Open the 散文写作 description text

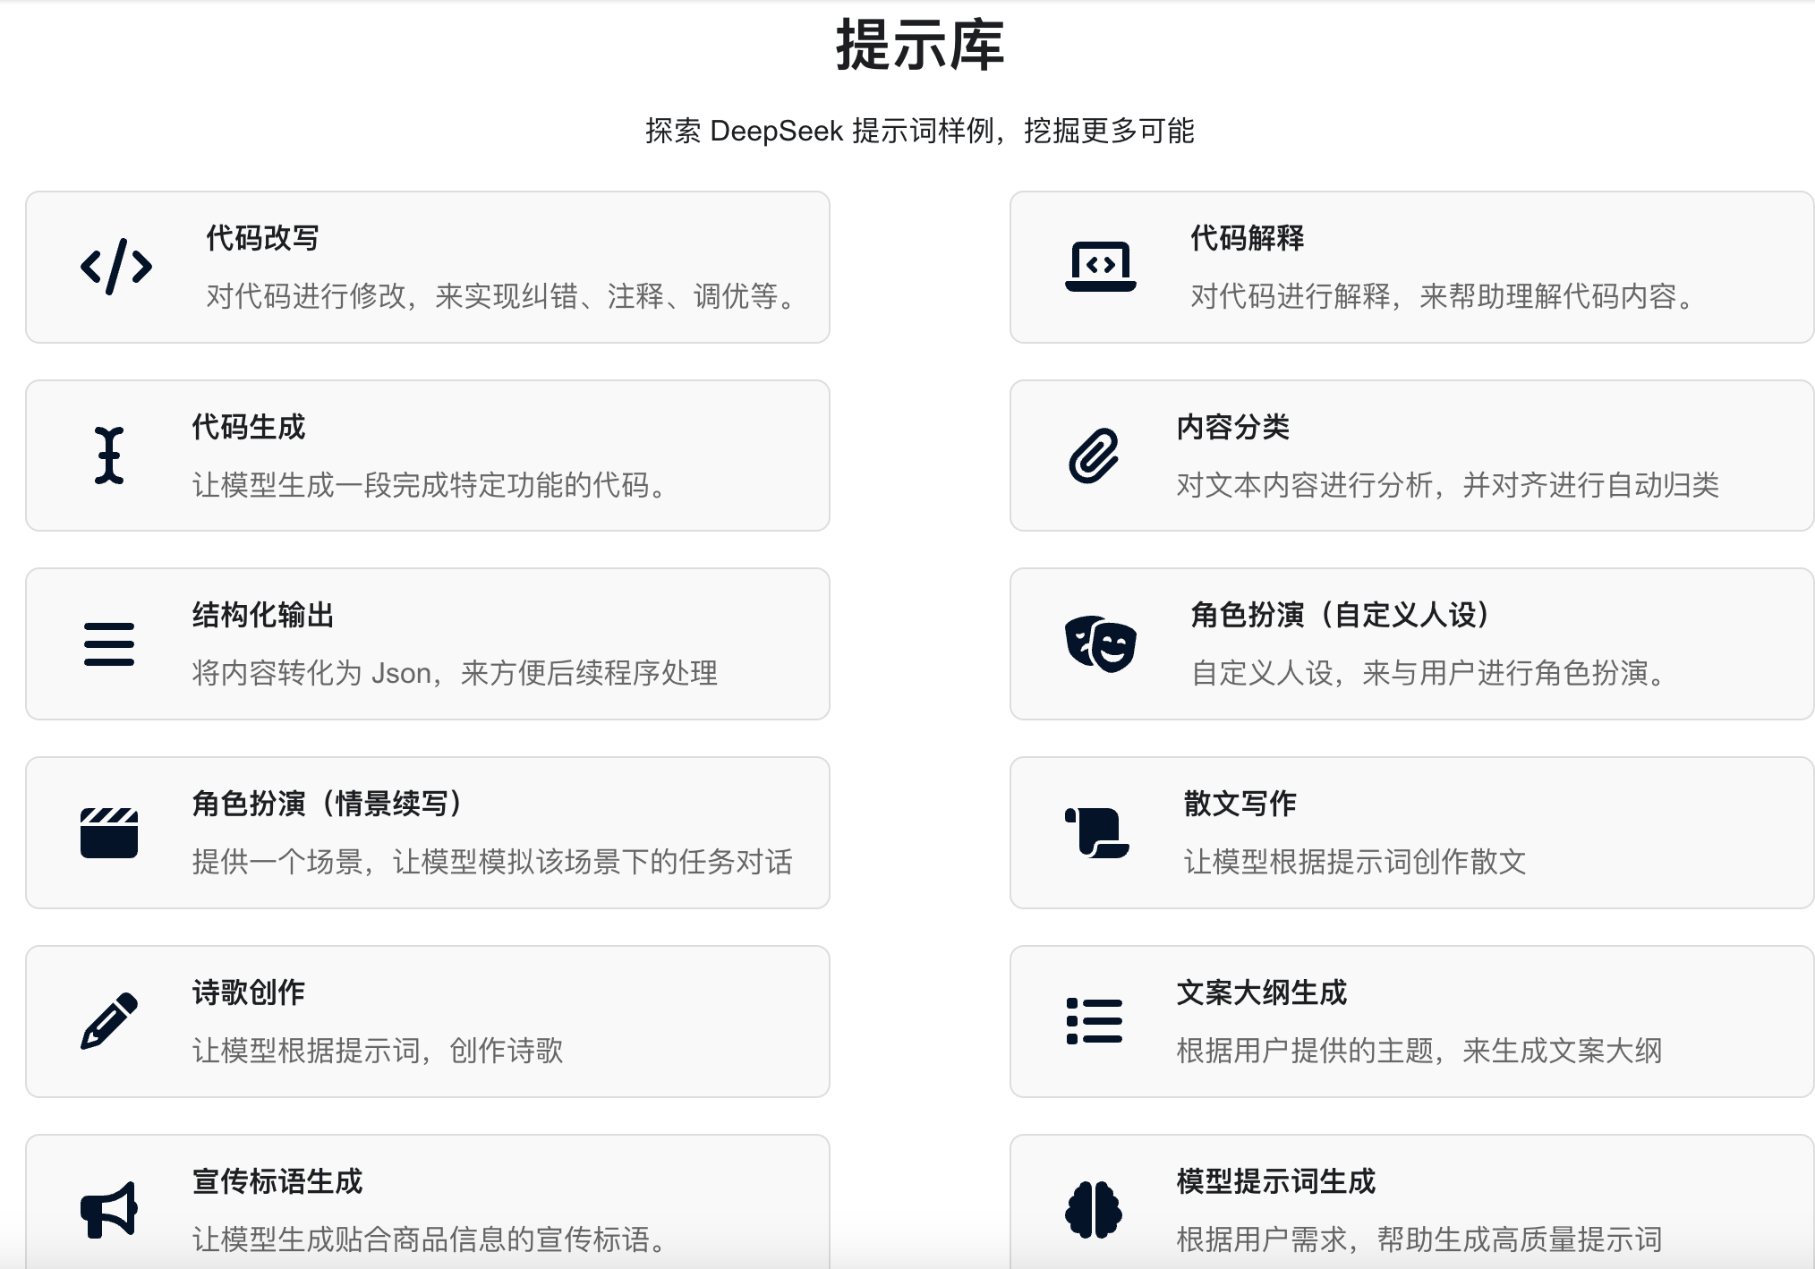coord(1354,862)
